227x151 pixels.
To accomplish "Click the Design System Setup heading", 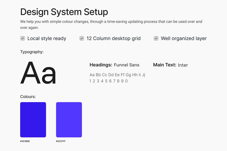I will 64,12.
